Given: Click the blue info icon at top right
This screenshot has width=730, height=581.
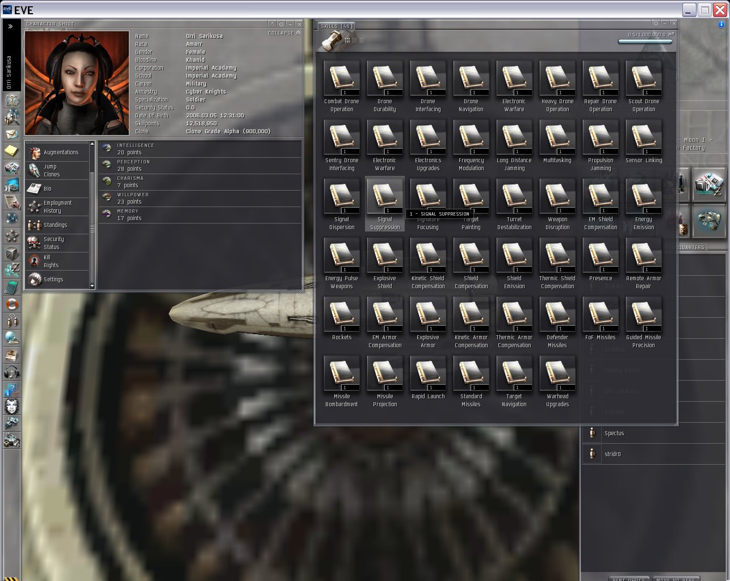Looking at the screenshot, I should pos(721,24).
